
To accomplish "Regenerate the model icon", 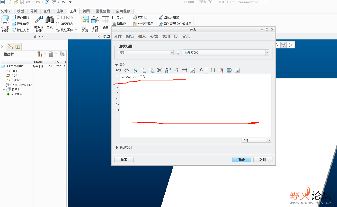I will (48, 2).
